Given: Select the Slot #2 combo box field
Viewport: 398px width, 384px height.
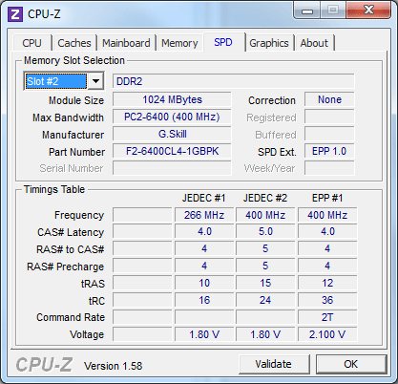Looking at the screenshot, I should (x=64, y=81).
